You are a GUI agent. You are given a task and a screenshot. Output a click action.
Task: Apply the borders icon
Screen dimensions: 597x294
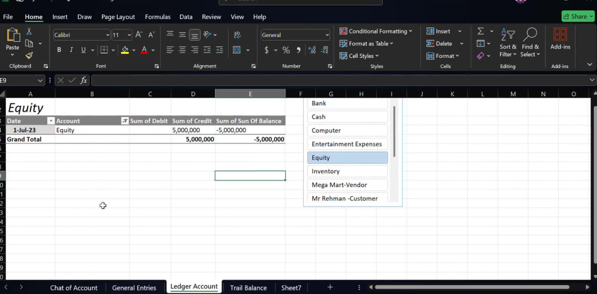tap(103, 50)
